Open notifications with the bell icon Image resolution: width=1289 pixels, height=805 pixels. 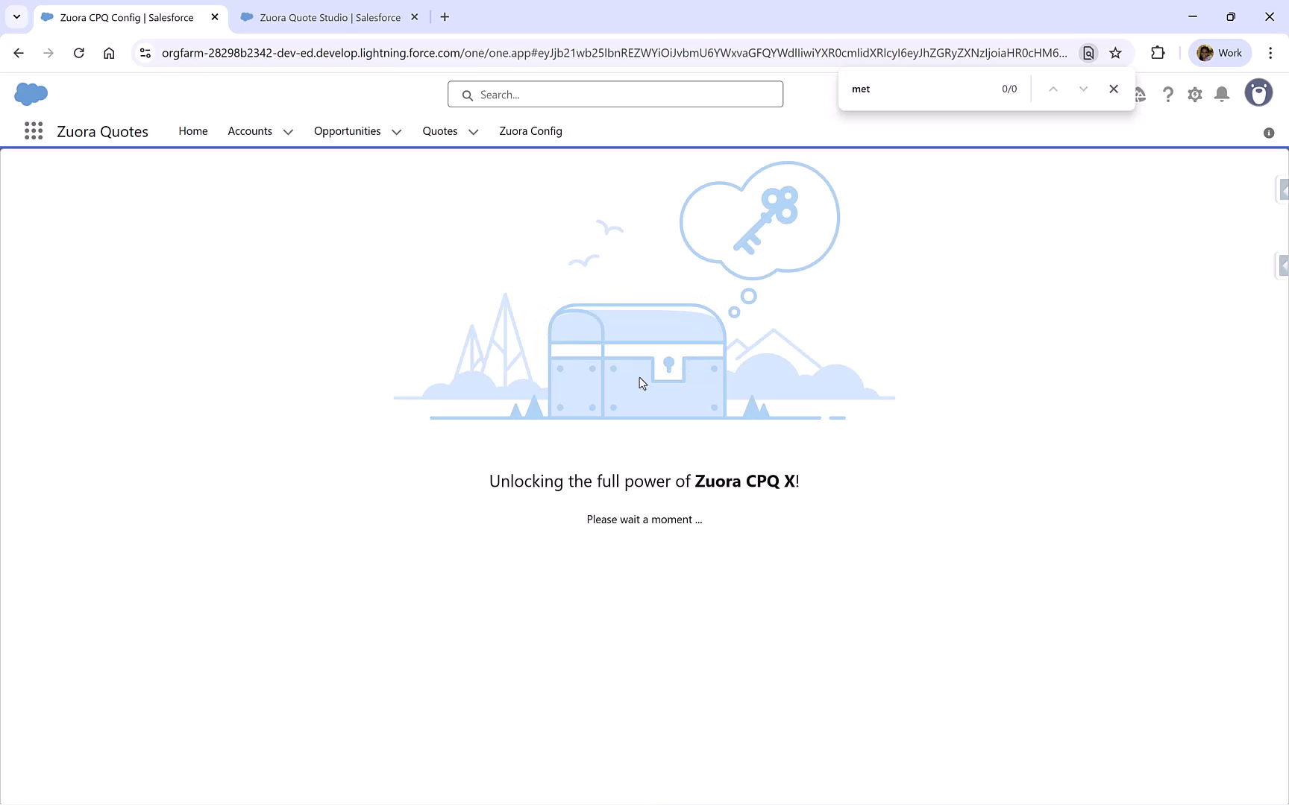[x=1221, y=95]
